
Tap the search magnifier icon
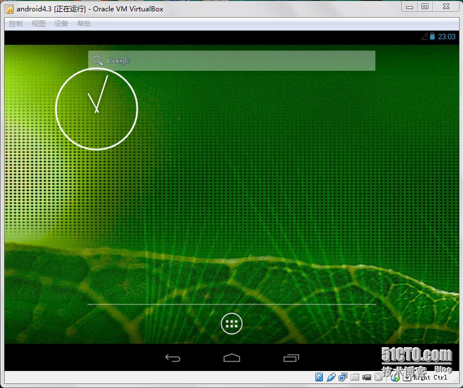(98, 61)
